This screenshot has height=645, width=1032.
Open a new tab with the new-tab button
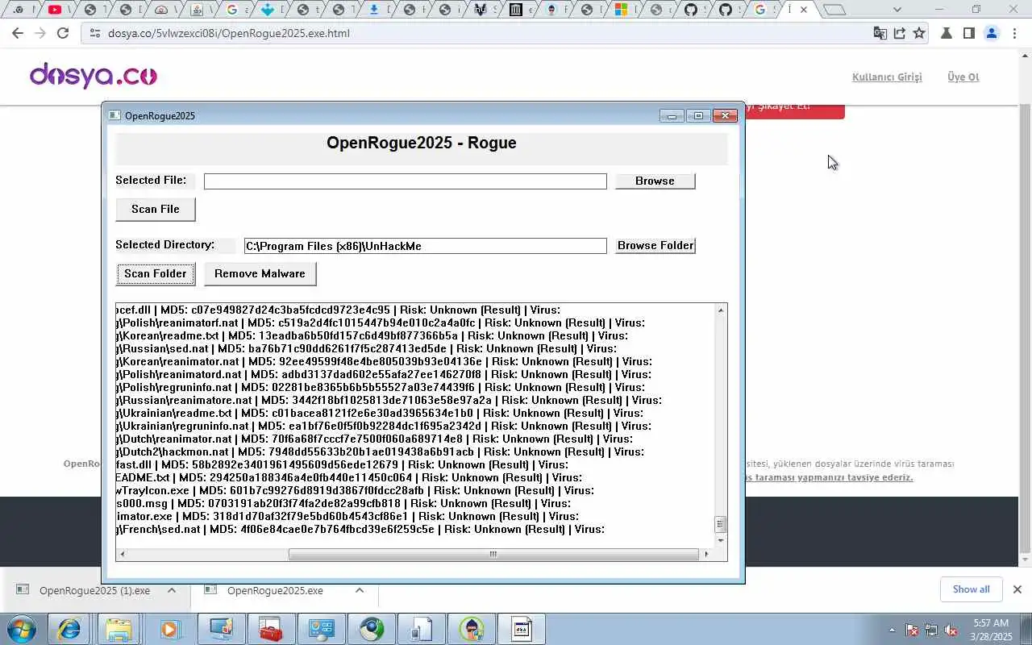click(835, 10)
